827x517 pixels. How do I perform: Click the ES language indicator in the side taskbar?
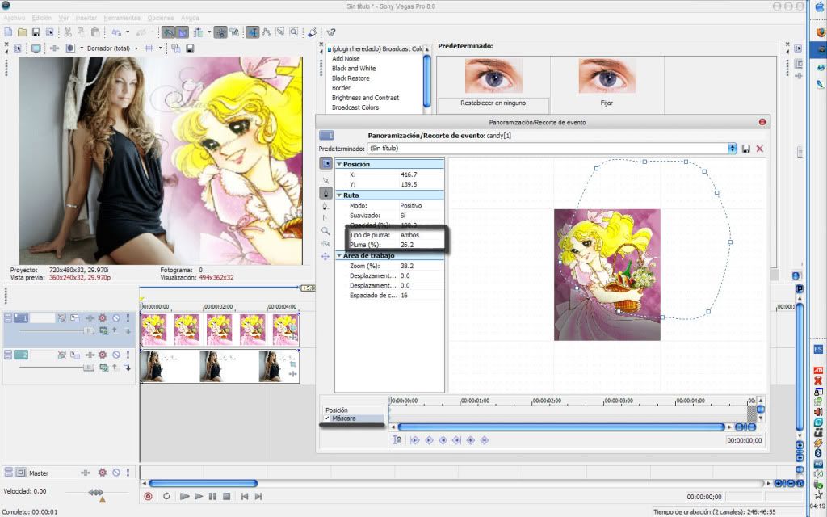pos(818,349)
